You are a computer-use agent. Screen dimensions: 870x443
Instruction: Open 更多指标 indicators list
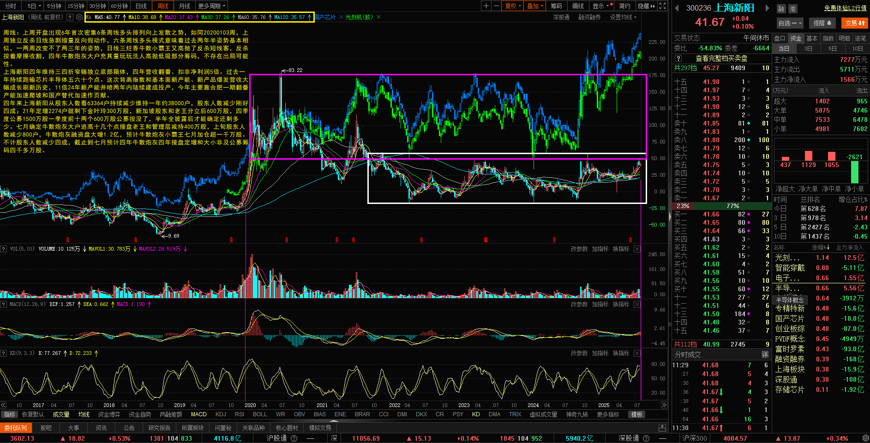click(608, 414)
